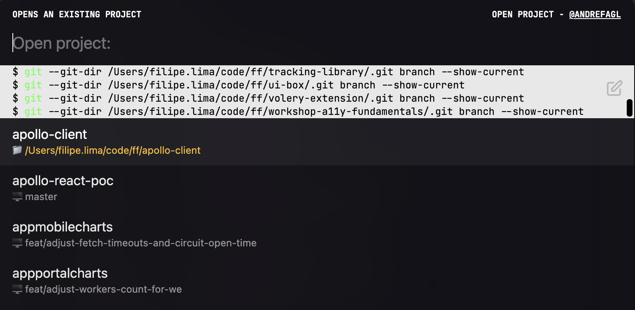
Task: Click the feat/adjust-workers-count-for-we branch text
Action: tap(103, 289)
